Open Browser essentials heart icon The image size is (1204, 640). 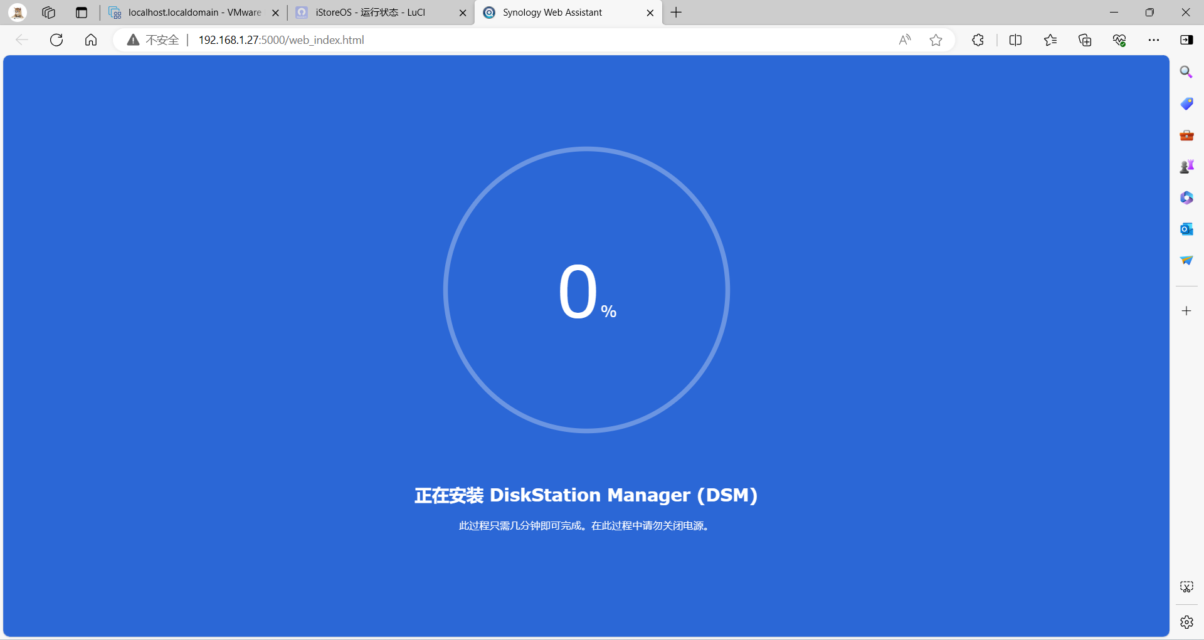coord(1120,39)
